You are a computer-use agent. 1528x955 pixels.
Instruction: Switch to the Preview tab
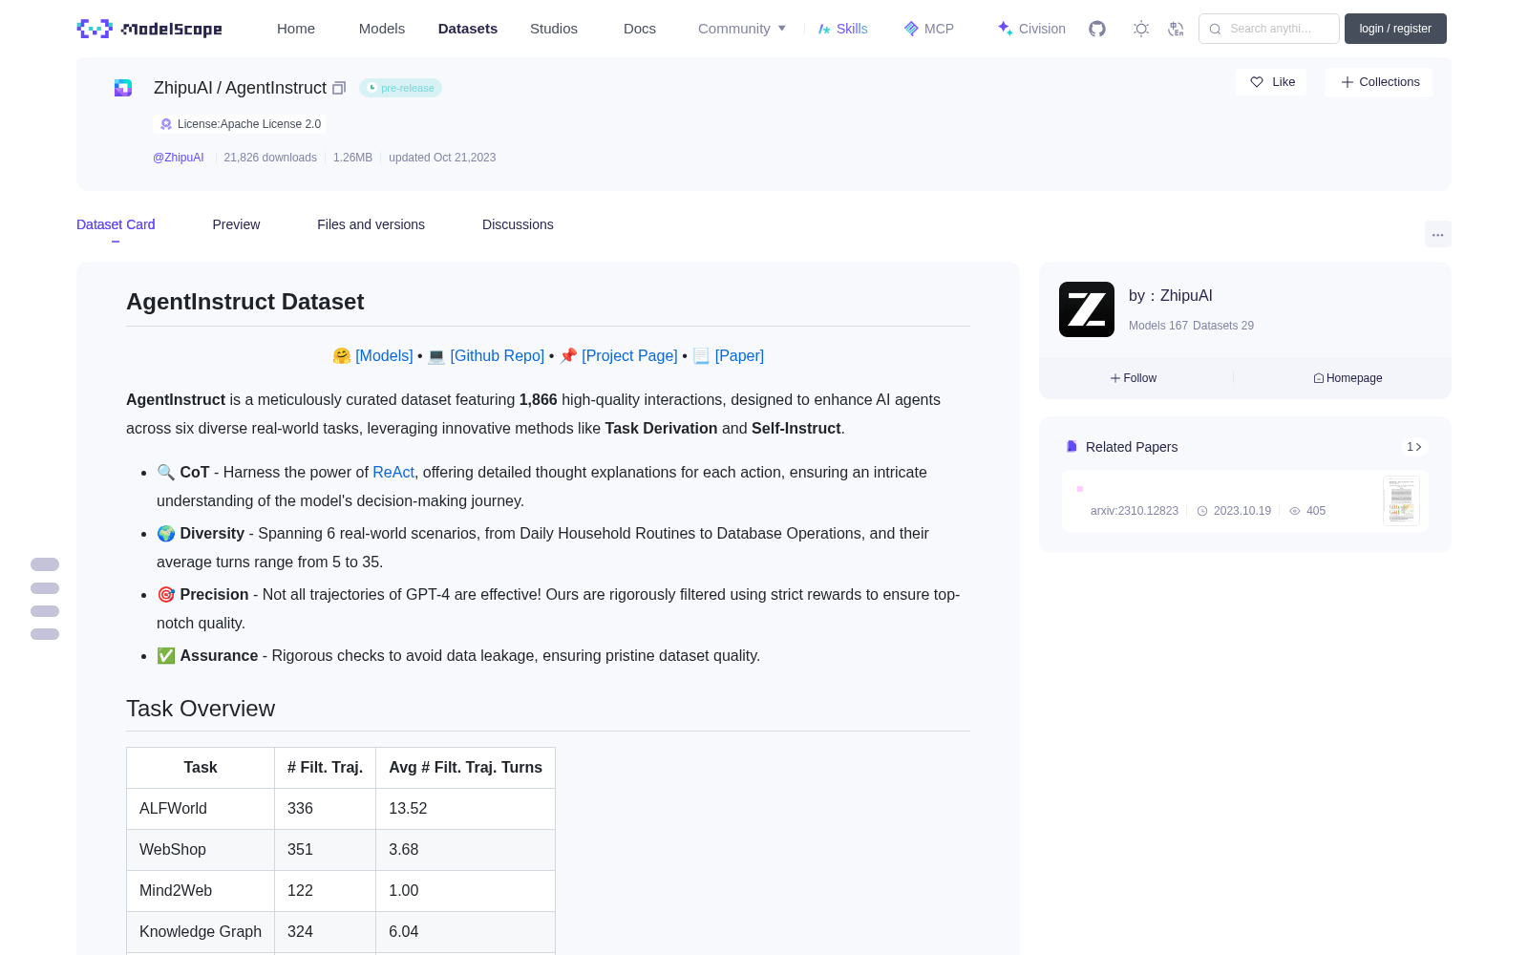click(x=236, y=224)
